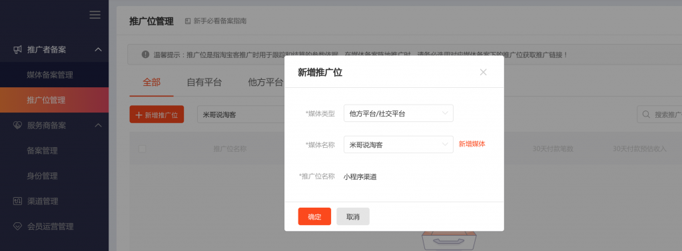
Task: Click the 推广位管理 page title
Action: (x=151, y=21)
